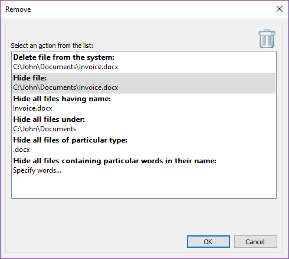This screenshot has width=289, height=259.
Task: Open 'Specify words...' entry
Action: (37, 170)
